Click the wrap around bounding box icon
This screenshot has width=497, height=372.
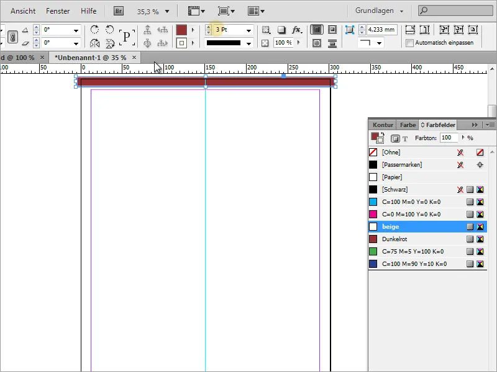(332, 30)
